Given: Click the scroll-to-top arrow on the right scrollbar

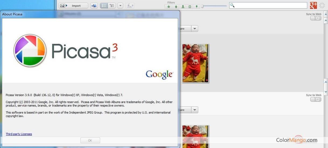Looking at the screenshot, I should pos(326,14).
